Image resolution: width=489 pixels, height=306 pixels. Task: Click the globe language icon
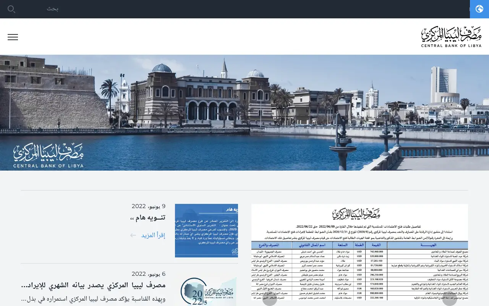[479, 9]
